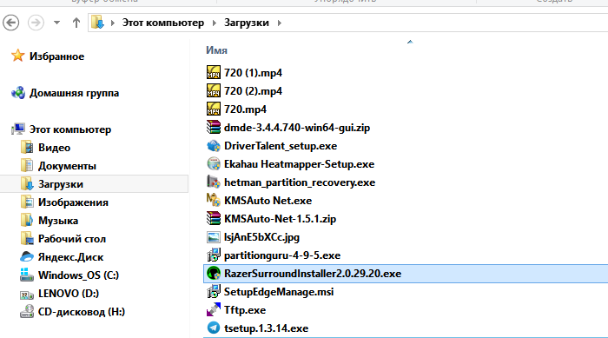Click the Этот компьютер monitor icon in sidebar
This screenshot has height=338, width=608.
18,129
